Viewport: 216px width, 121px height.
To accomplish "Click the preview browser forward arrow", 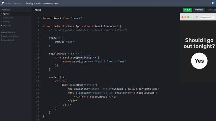I will coord(194,17).
